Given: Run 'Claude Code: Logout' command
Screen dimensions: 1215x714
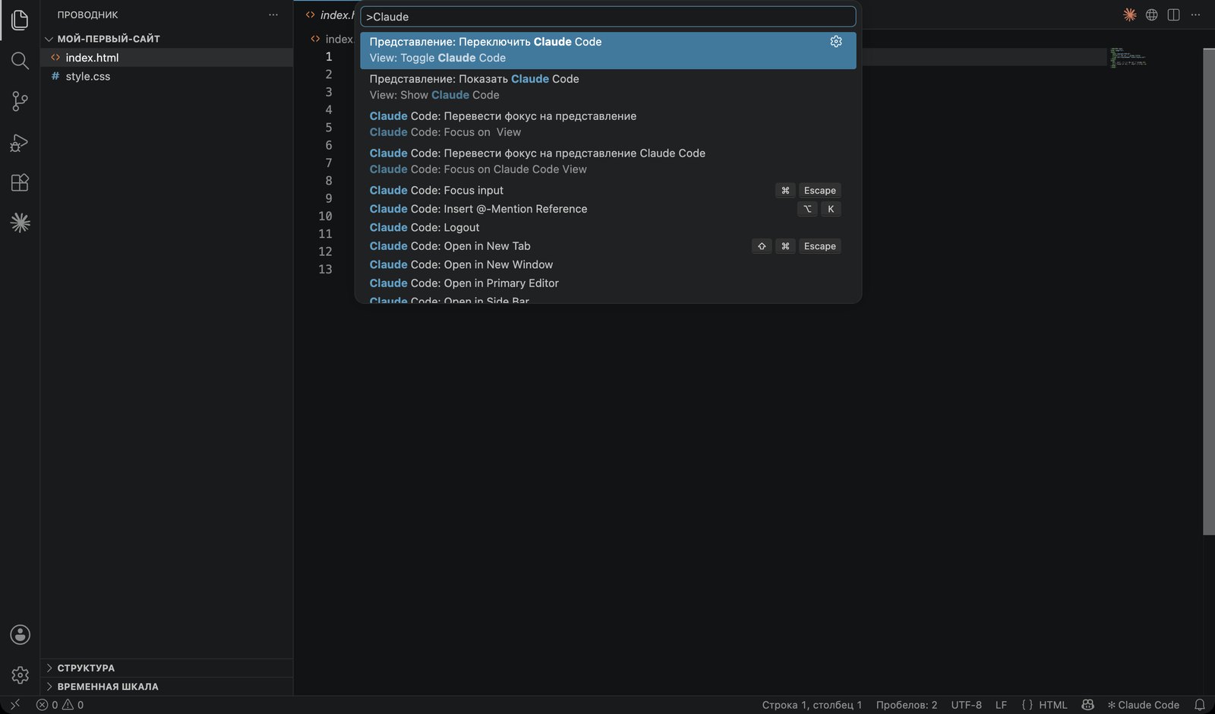Looking at the screenshot, I should click(608, 228).
